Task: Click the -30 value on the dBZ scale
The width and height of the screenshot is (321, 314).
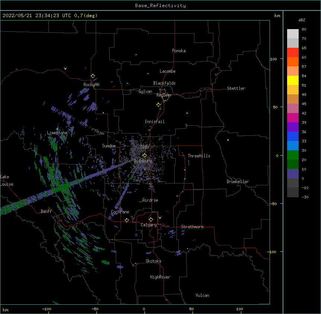Action: pyautogui.click(x=305, y=197)
